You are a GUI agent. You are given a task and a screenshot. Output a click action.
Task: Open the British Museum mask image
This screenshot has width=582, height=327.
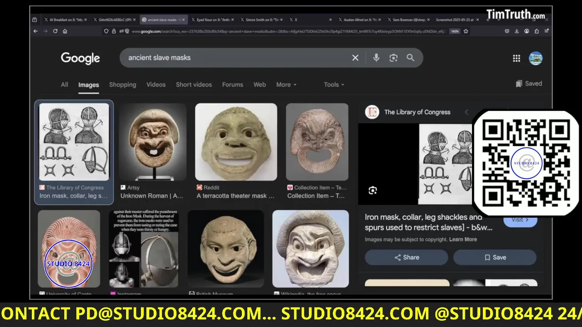pos(226,249)
